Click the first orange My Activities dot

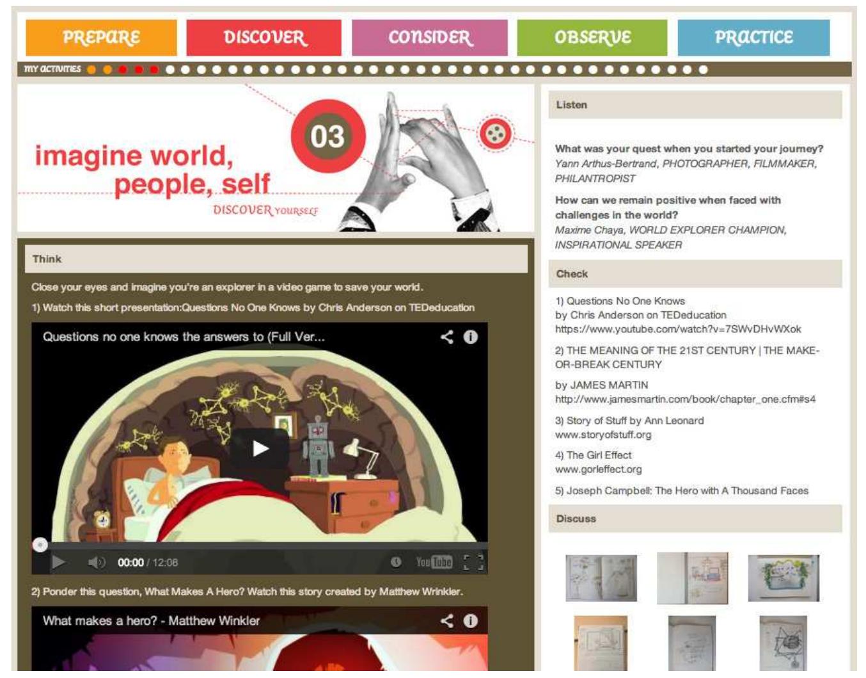[91, 69]
